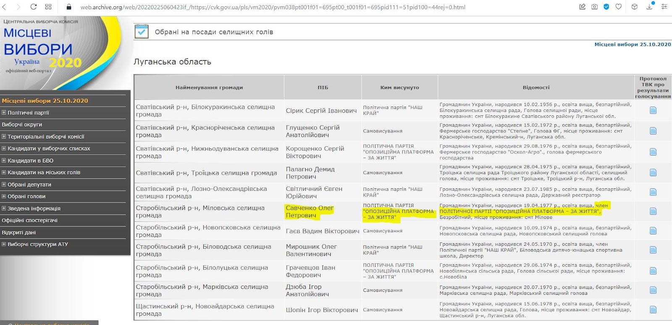Screen dimensions: 672x325
Task: Reload the page with the refresh icon
Action: coord(34,7)
